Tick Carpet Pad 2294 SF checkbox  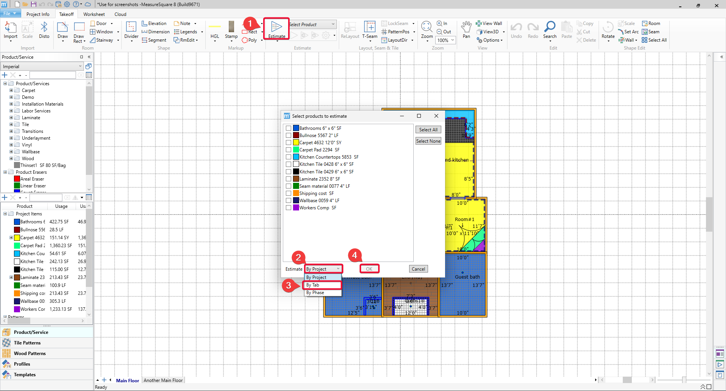(289, 150)
